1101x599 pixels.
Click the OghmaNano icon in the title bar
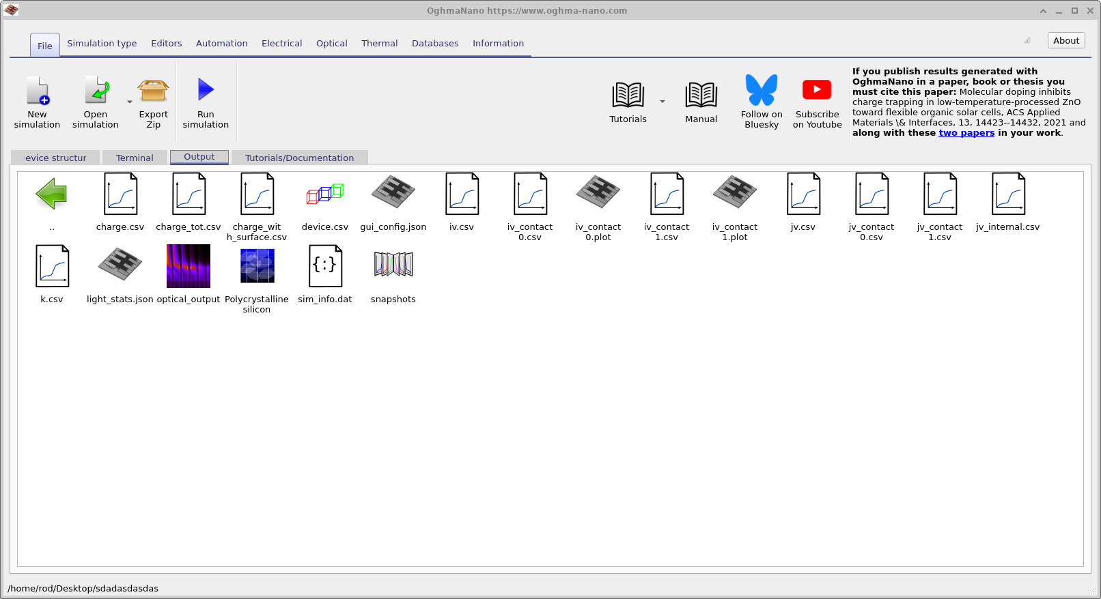11,10
